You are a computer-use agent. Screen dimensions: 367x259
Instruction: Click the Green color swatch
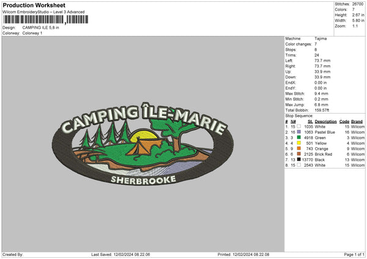pos(299,137)
